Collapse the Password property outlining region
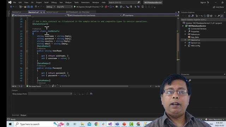 point(27,68)
